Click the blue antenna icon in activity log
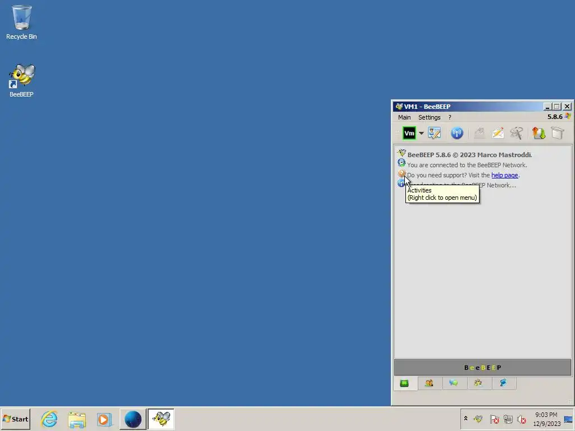The image size is (575, 431). click(401, 183)
